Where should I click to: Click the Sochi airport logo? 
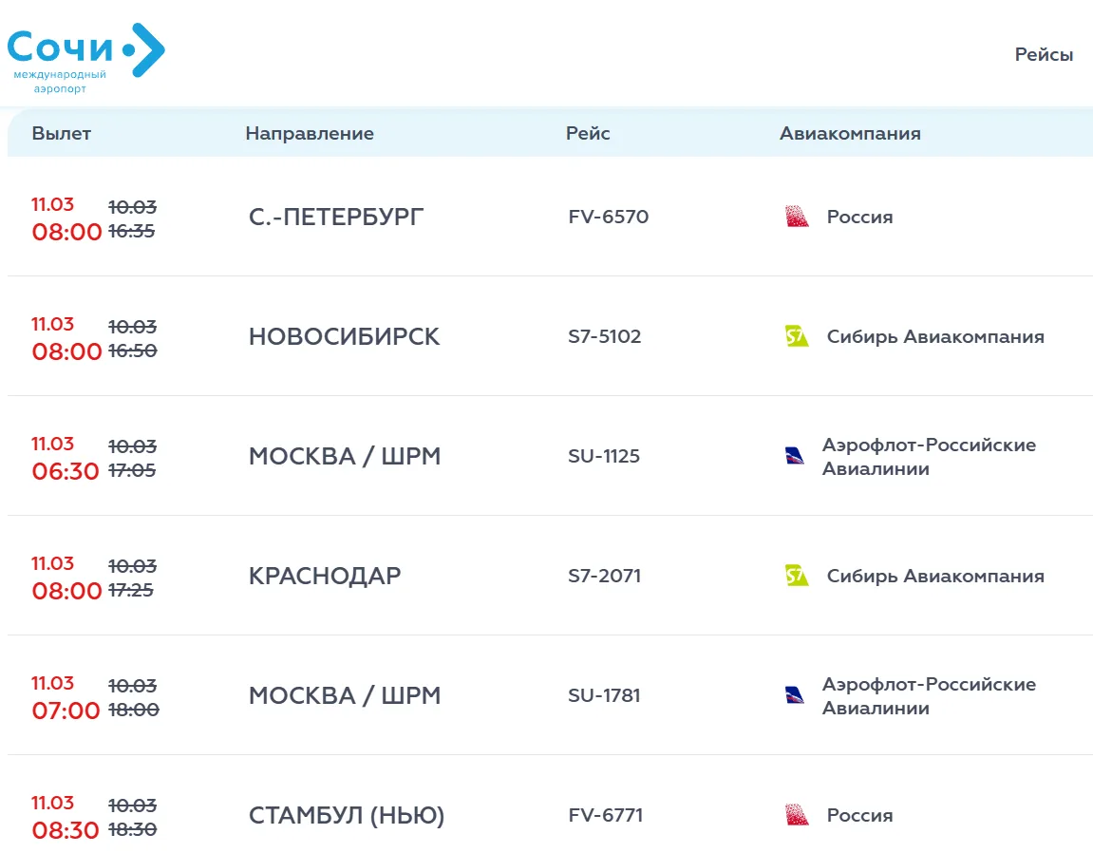click(x=85, y=57)
